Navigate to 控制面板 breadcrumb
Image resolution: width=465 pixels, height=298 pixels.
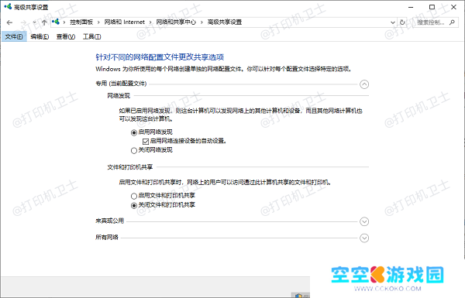[81, 22]
